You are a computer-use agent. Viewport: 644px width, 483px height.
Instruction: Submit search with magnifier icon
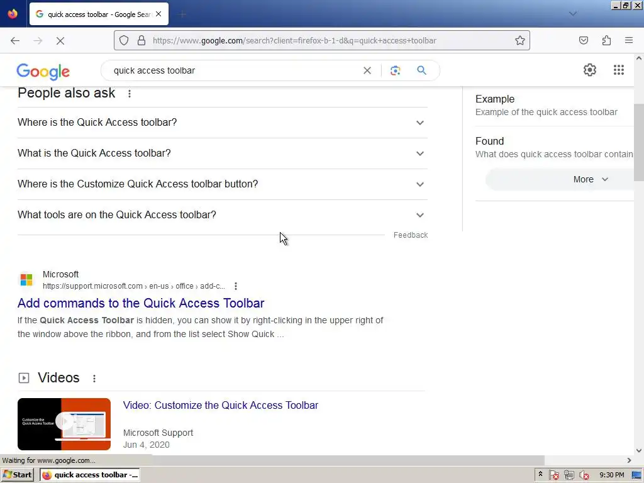421,70
